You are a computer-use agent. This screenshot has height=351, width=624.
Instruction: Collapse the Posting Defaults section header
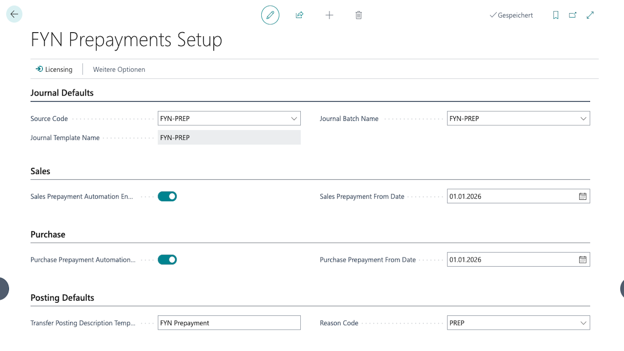62,298
